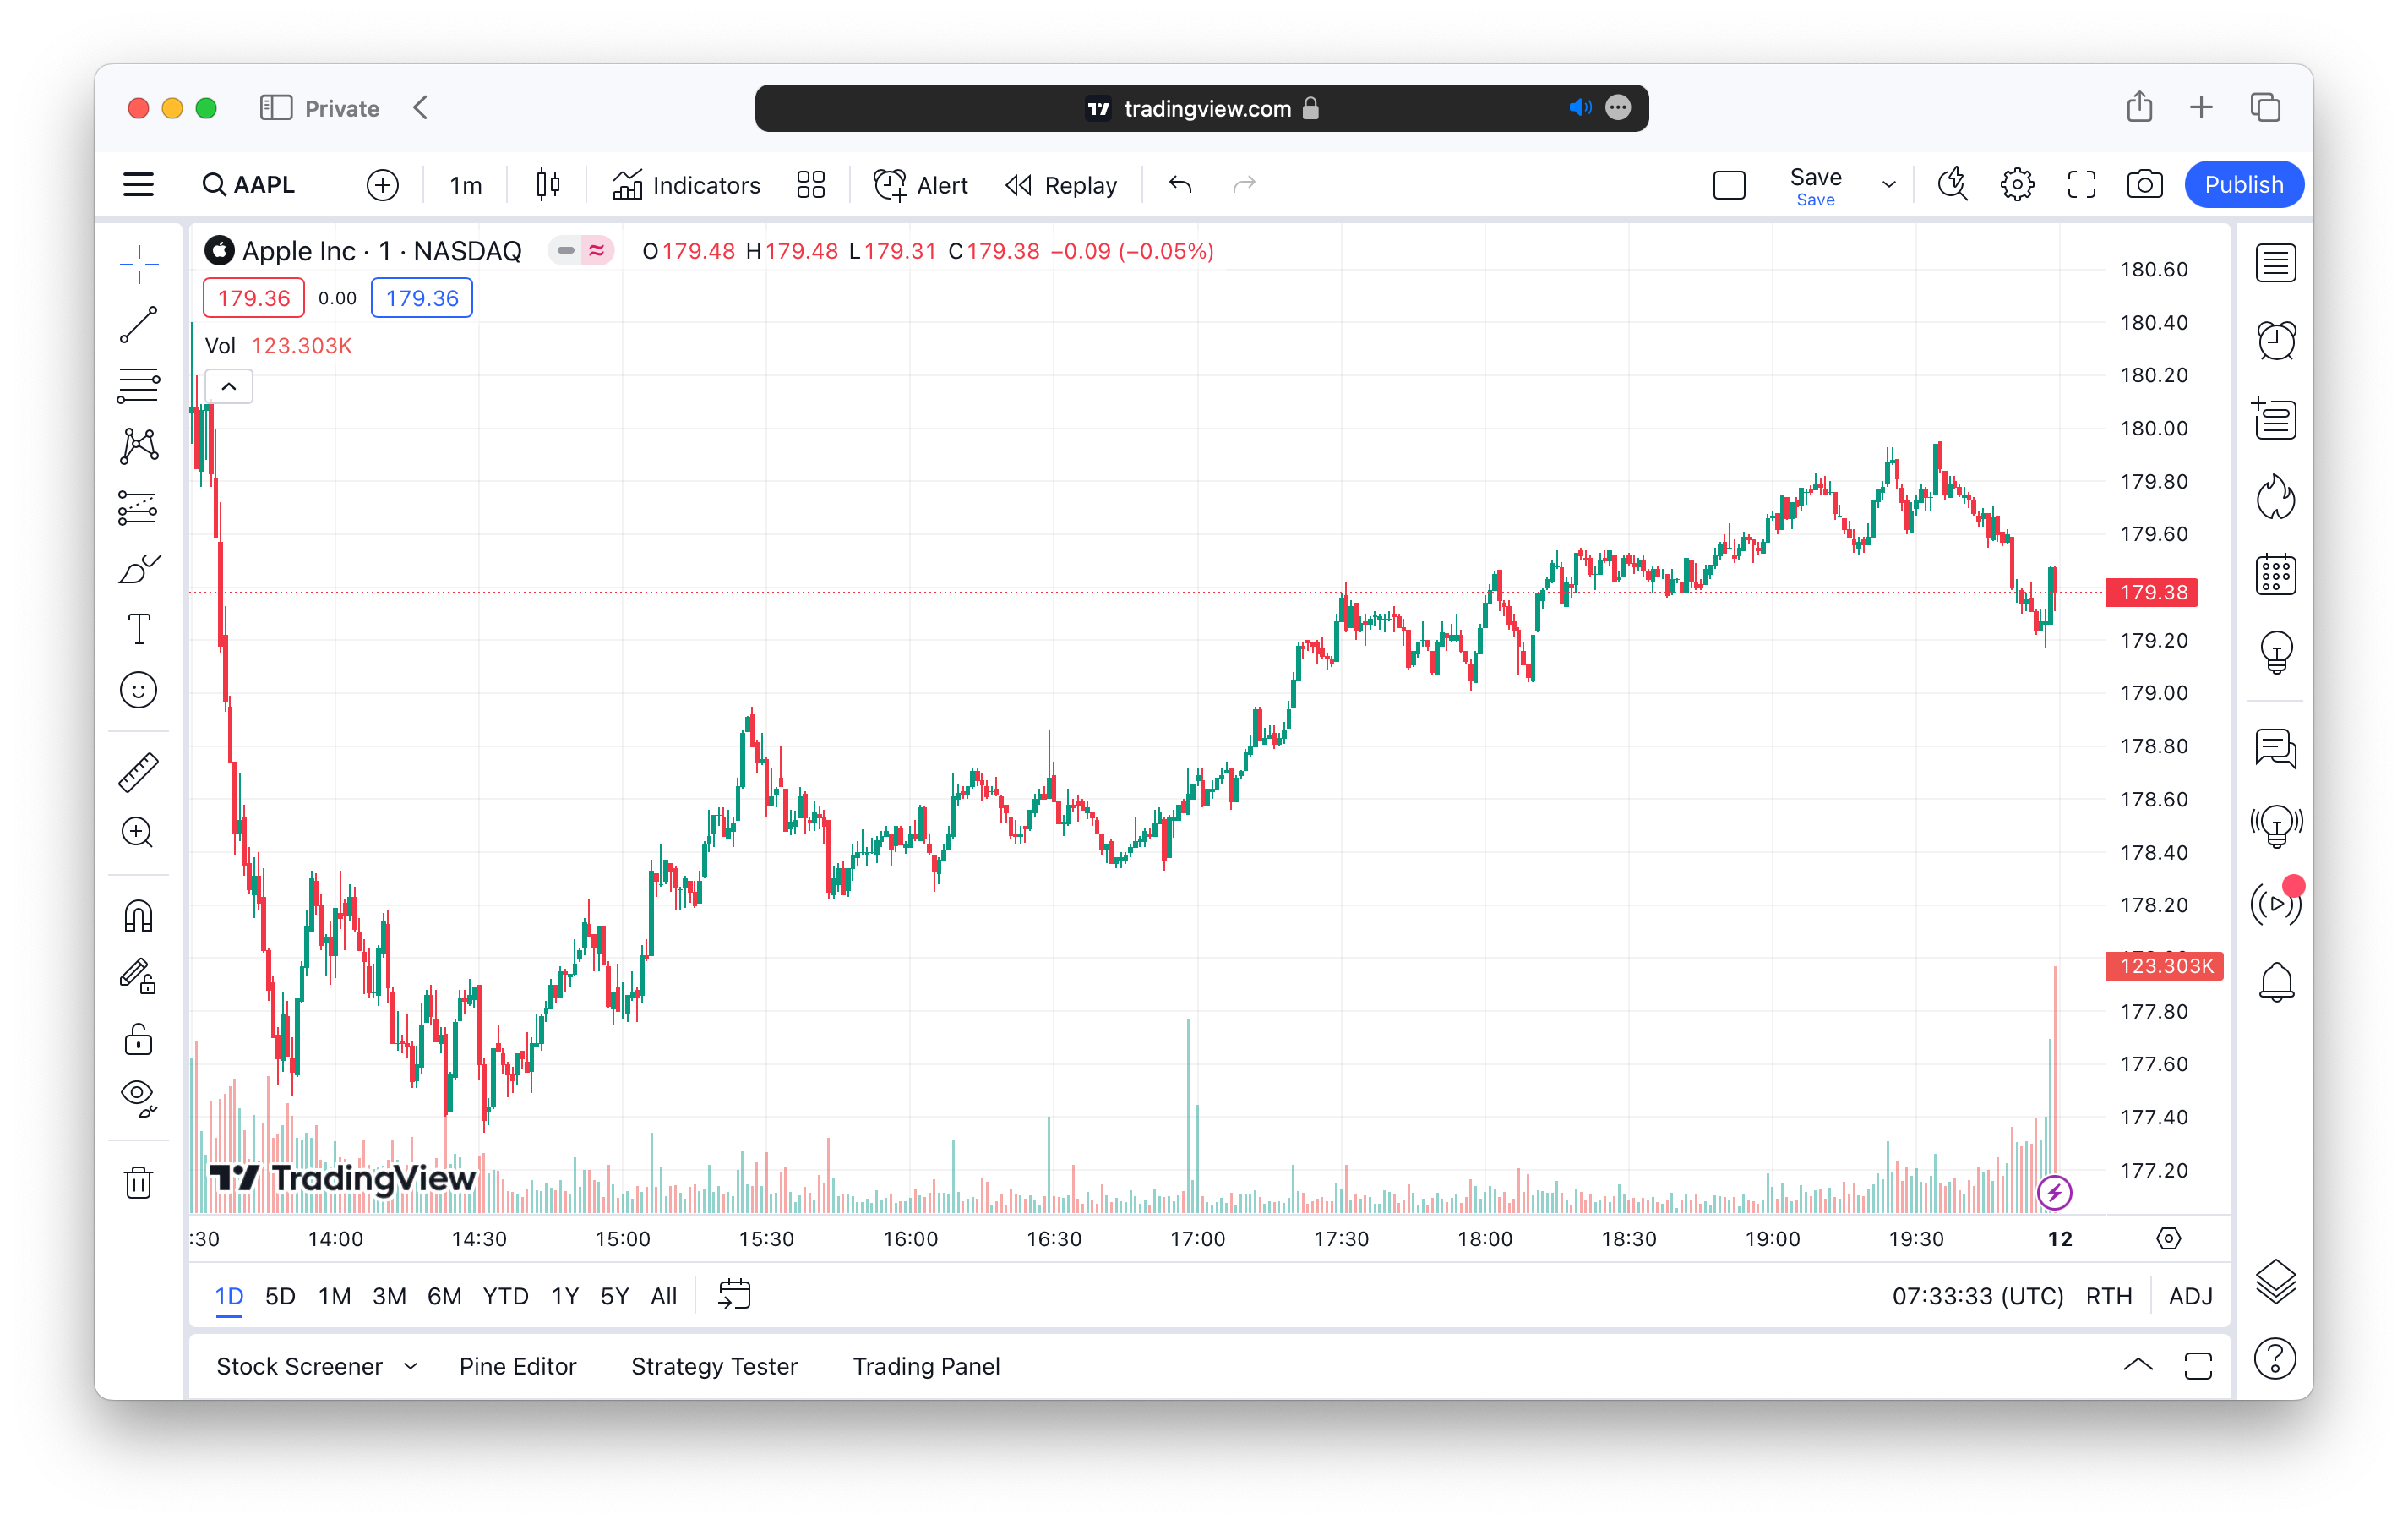Image resolution: width=2408 pixels, height=1525 pixels.
Task: Take a chart snapshot with camera
Action: pyautogui.click(x=2144, y=184)
